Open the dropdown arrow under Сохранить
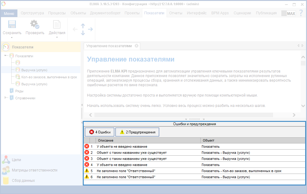The height and width of the screenshot is (194, 307). (12, 37)
